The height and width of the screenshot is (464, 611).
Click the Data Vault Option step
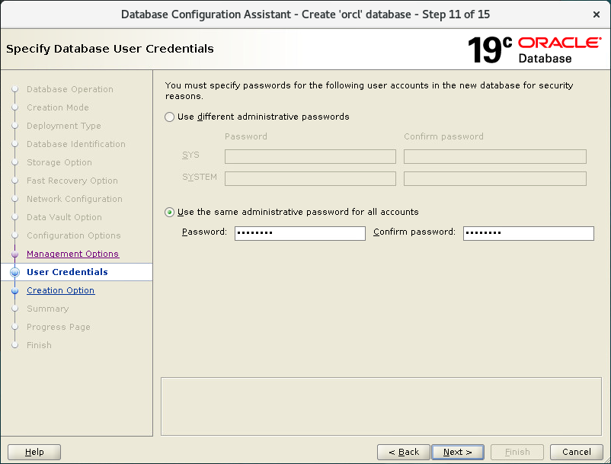pos(64,217)
